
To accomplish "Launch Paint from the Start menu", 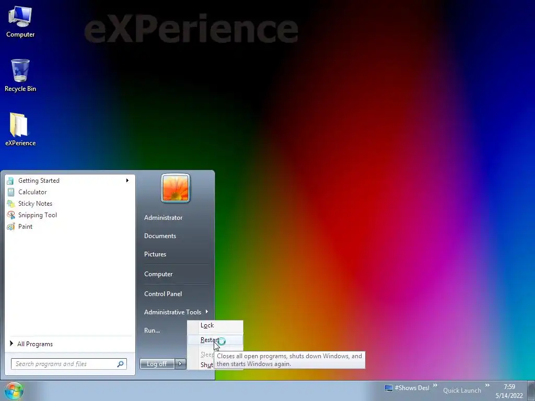I will pyautogui.click(x=71, y=227).
